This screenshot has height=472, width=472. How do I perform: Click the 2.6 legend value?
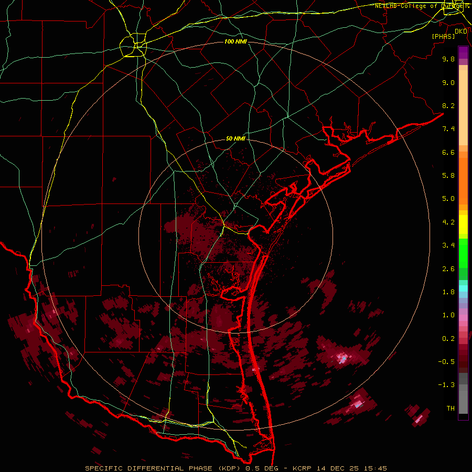448,269
